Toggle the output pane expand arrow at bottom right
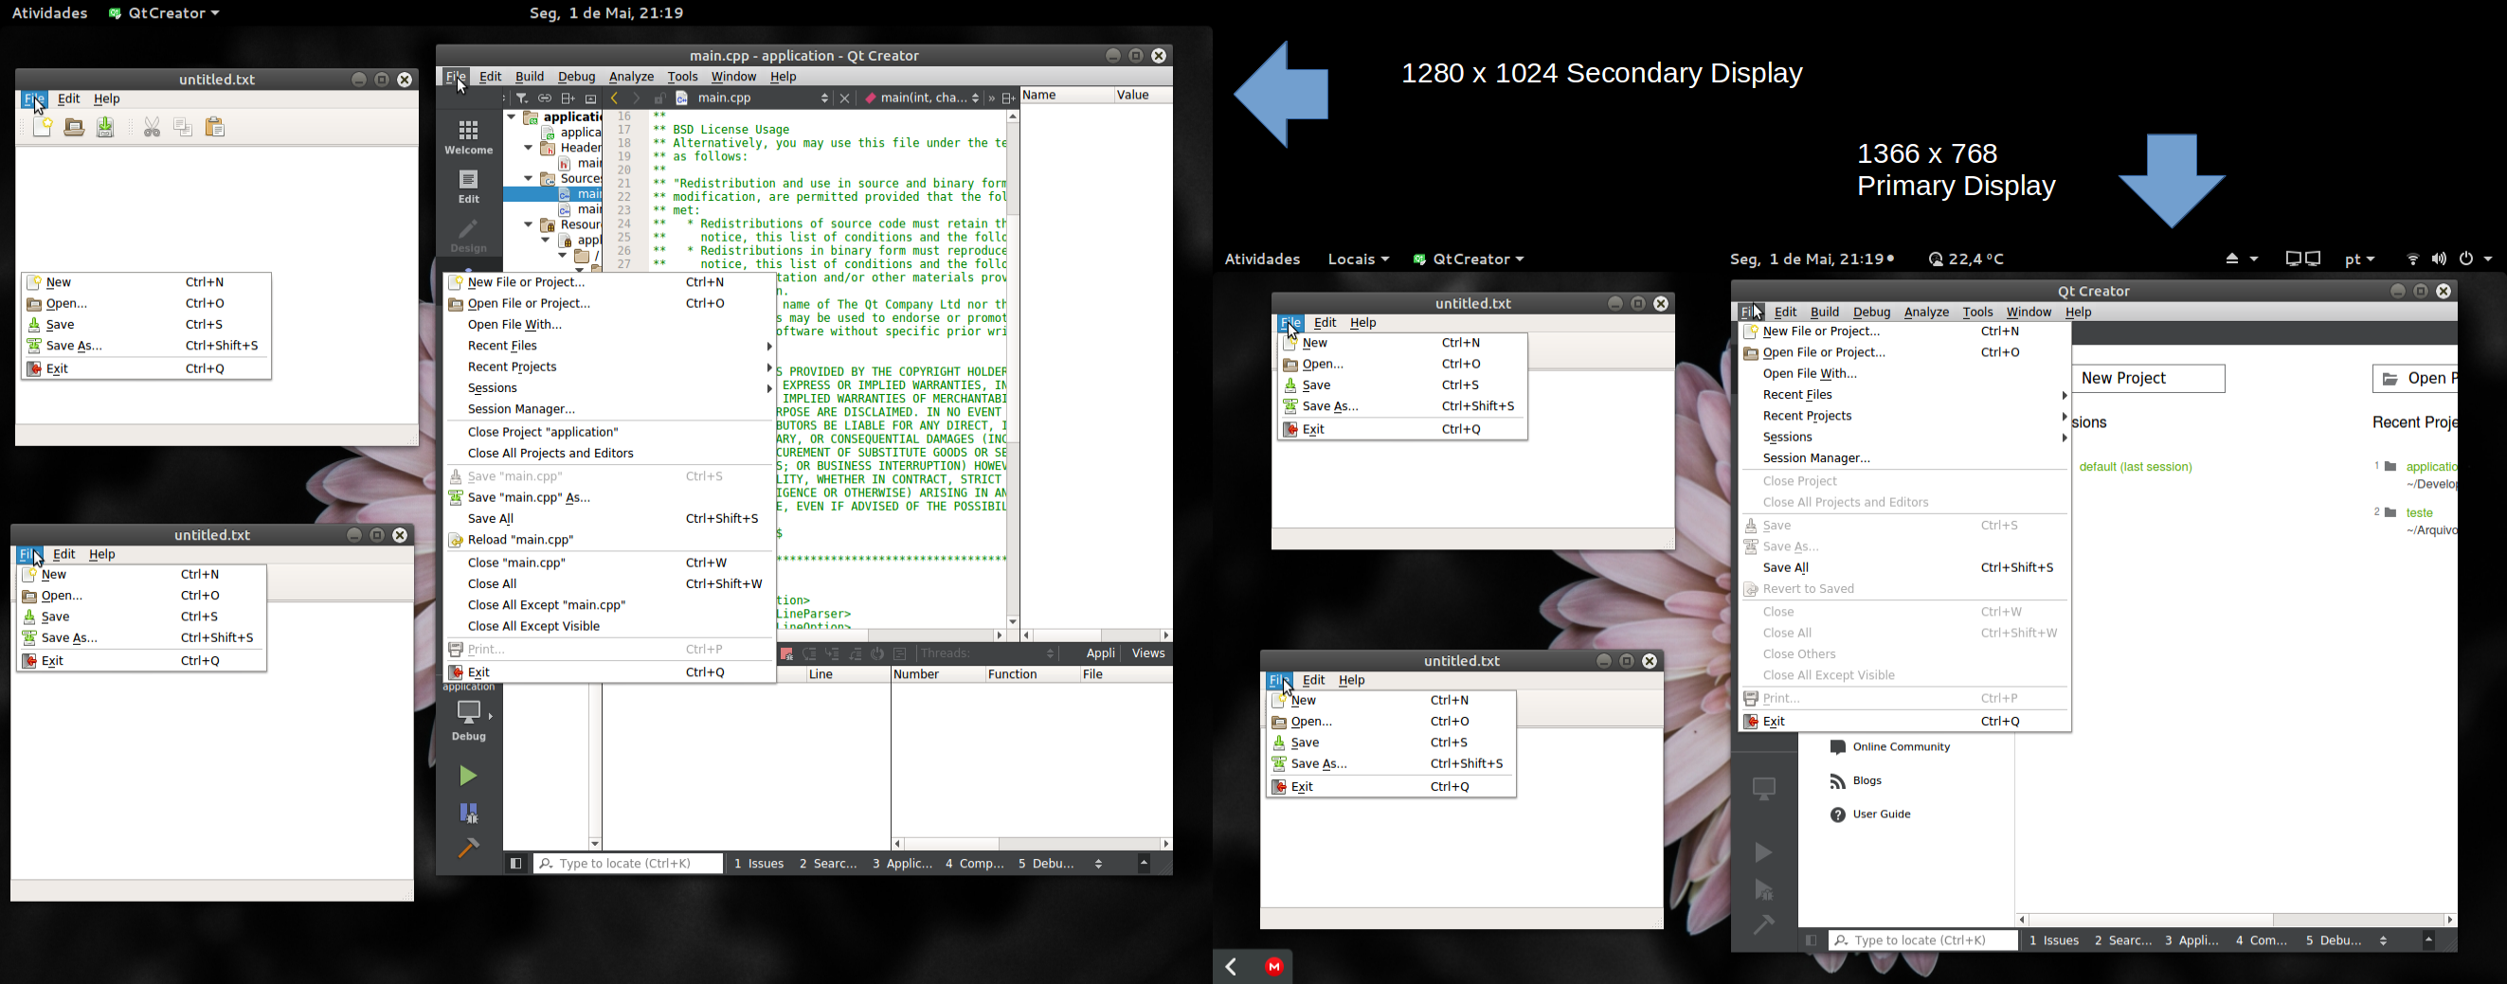2507x984 pixels. 1144,864
